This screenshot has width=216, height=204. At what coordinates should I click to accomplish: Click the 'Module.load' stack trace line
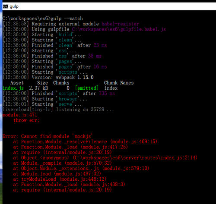point(57,174)
